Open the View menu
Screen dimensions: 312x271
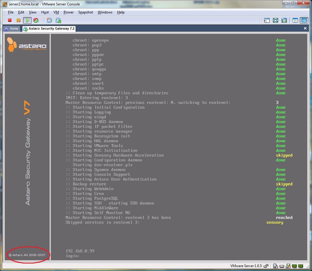(33, 12)
